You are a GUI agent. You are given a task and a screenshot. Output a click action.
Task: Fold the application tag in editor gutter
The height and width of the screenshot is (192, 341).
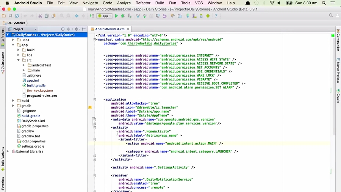point(95,99)
